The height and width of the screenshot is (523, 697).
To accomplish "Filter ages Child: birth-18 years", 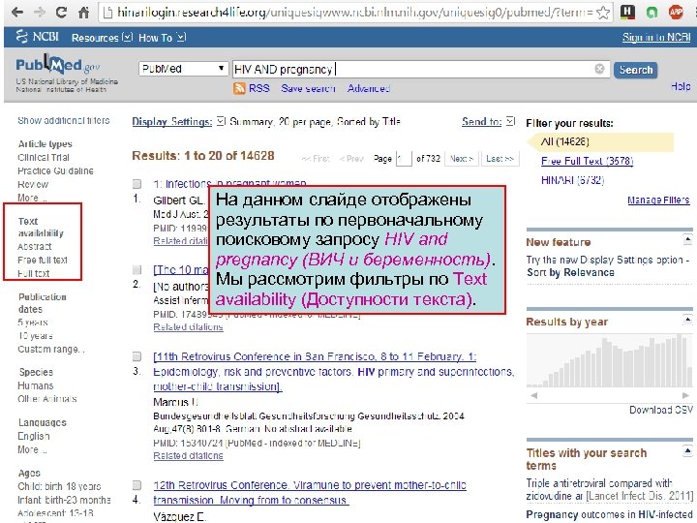I will [59, 486].
